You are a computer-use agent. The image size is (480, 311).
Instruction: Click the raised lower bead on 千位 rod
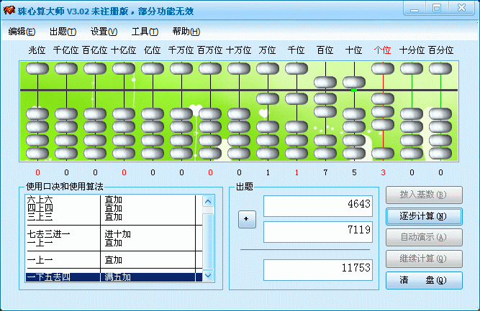[x=296, y=98]
